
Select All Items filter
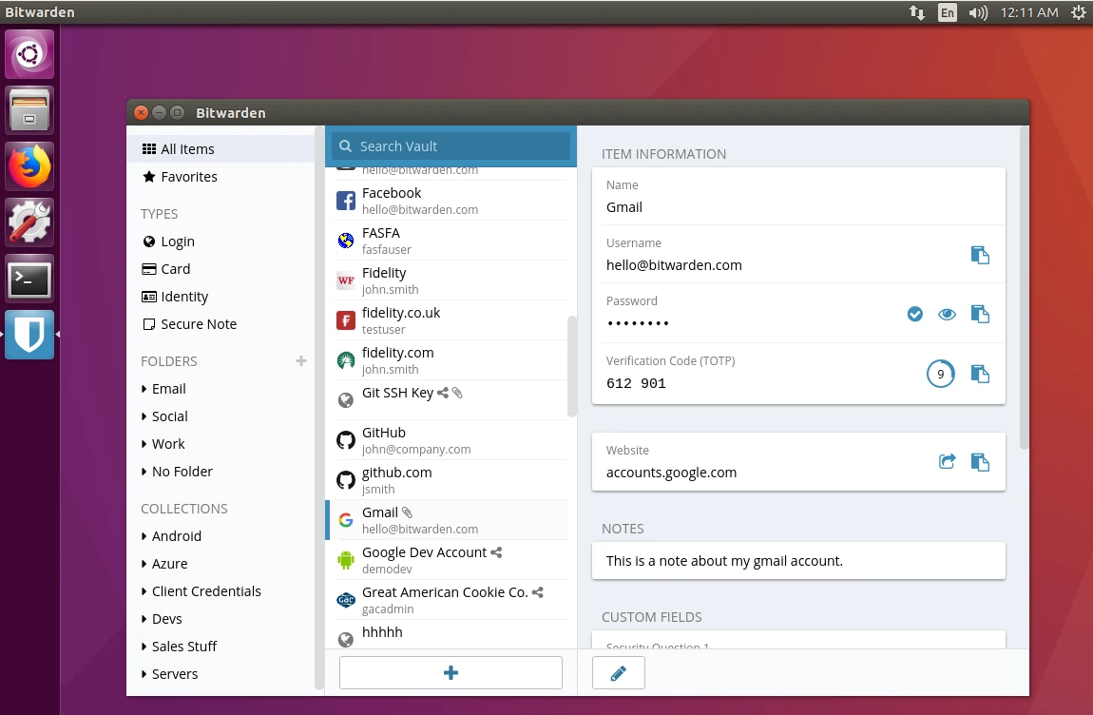tap(221, 149)
